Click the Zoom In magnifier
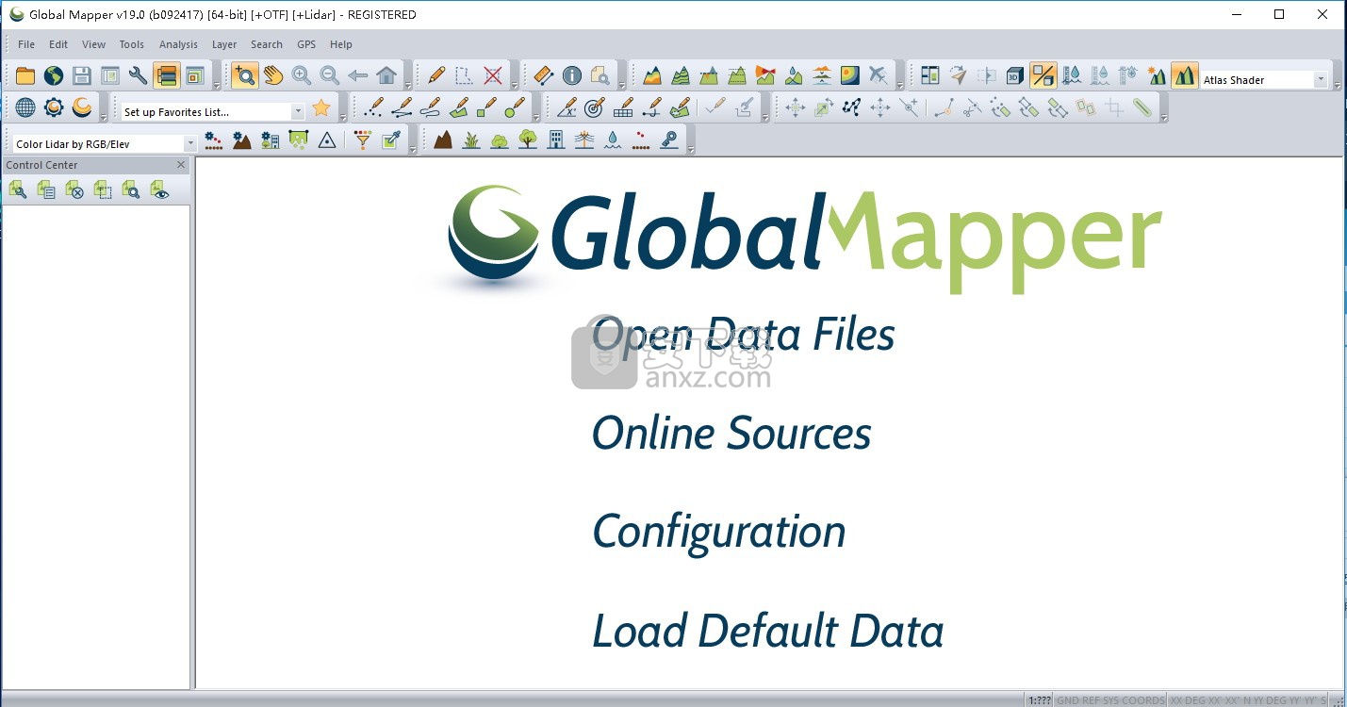 (302, 76)
